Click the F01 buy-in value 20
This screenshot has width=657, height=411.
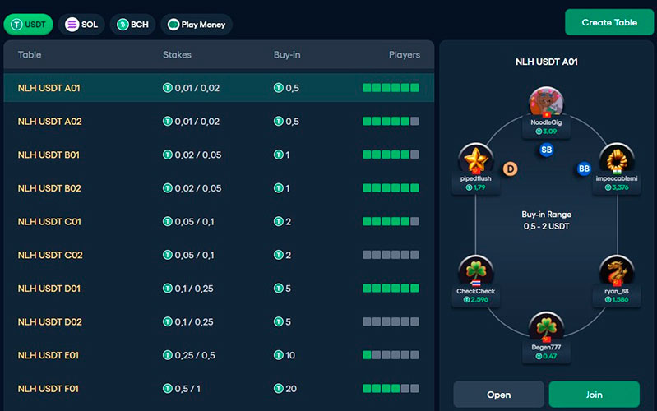pyautogui.click(x=291, y=389)
